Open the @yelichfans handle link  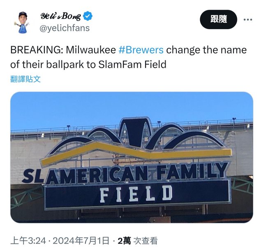[x=65, y=28]
